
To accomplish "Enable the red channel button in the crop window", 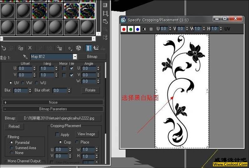I will tap(124, 29).
